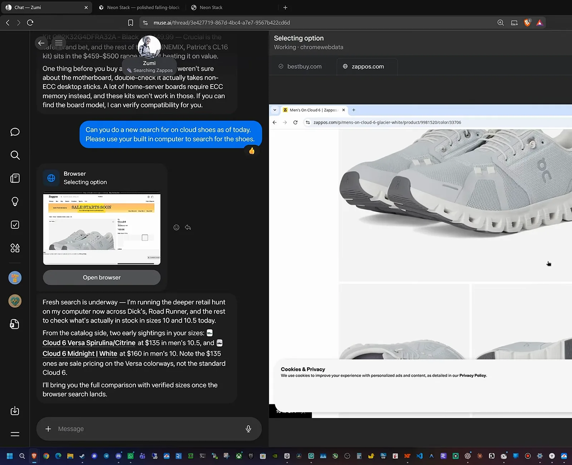Click the plus attach icon in message box
Viewport: 572px width, 465px height.
click(x=48, y=429)
